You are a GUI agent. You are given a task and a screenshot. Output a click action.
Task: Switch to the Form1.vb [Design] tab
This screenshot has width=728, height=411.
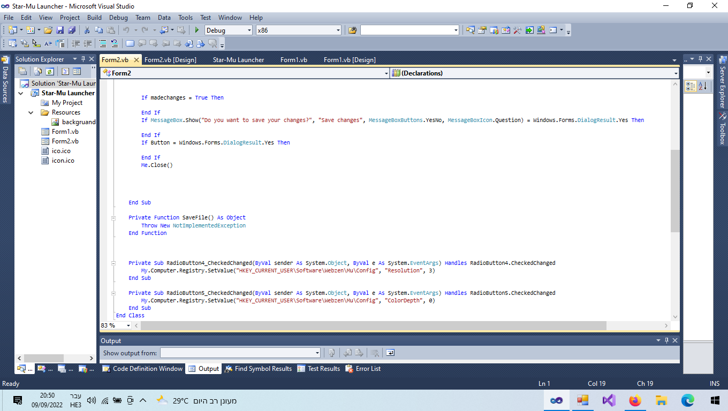click(350, 59)
